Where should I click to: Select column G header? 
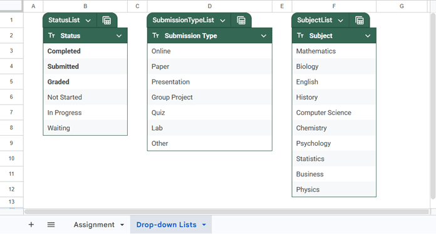pyautogui.click(x=402, y=6)
